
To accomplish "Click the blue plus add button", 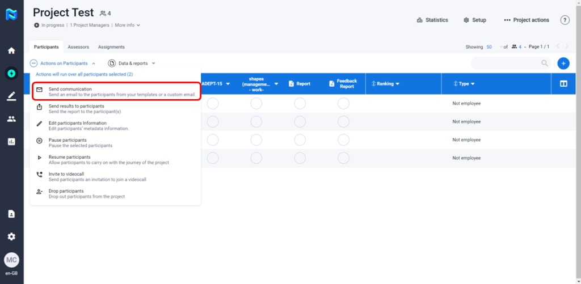I will (563, 63).
